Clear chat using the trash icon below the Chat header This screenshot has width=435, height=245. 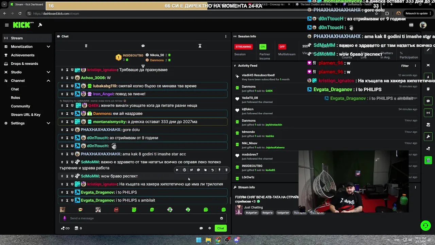tap(86, 46)
